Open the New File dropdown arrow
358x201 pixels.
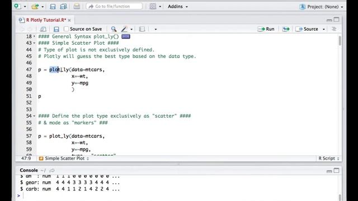[25, 7]
